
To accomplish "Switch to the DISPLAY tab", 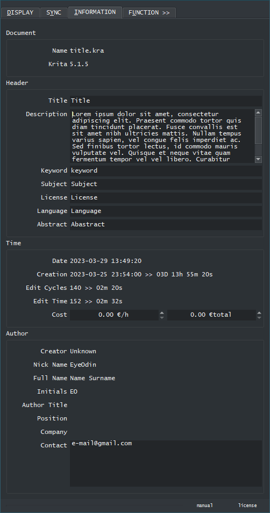I will pos(20,12).
